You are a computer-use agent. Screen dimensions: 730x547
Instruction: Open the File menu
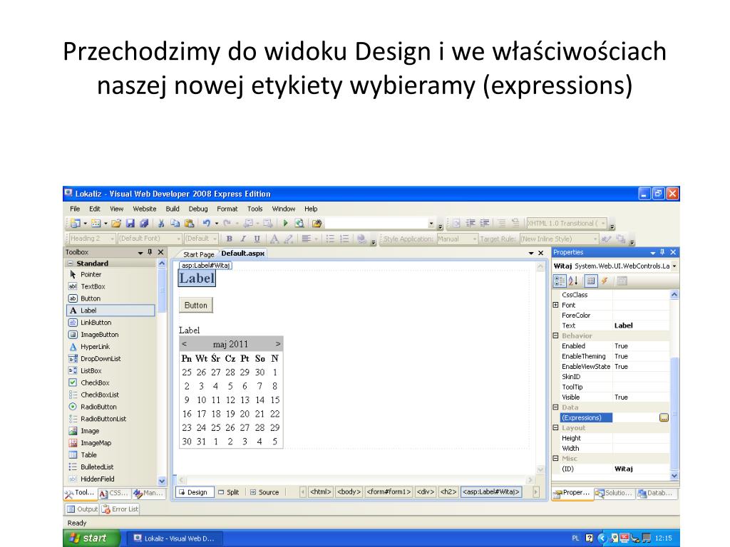pos(75,209)
